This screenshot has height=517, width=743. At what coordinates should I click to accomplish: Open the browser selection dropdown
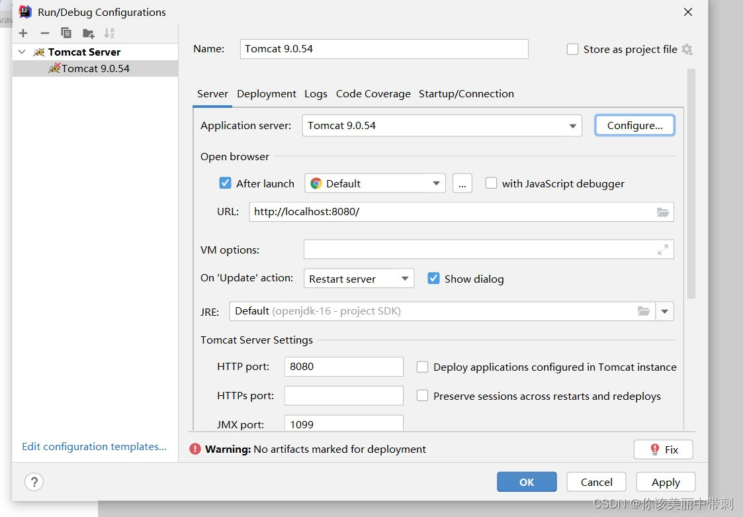(x=436, y=183)
